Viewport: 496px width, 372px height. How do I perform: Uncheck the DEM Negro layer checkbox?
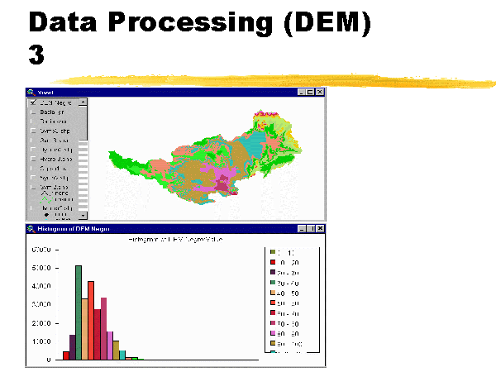point(33,103)
